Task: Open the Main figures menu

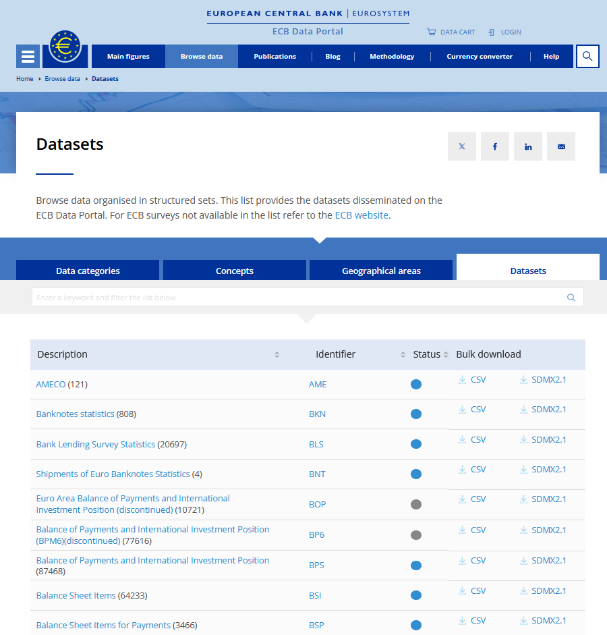Action: pos(128,56)
